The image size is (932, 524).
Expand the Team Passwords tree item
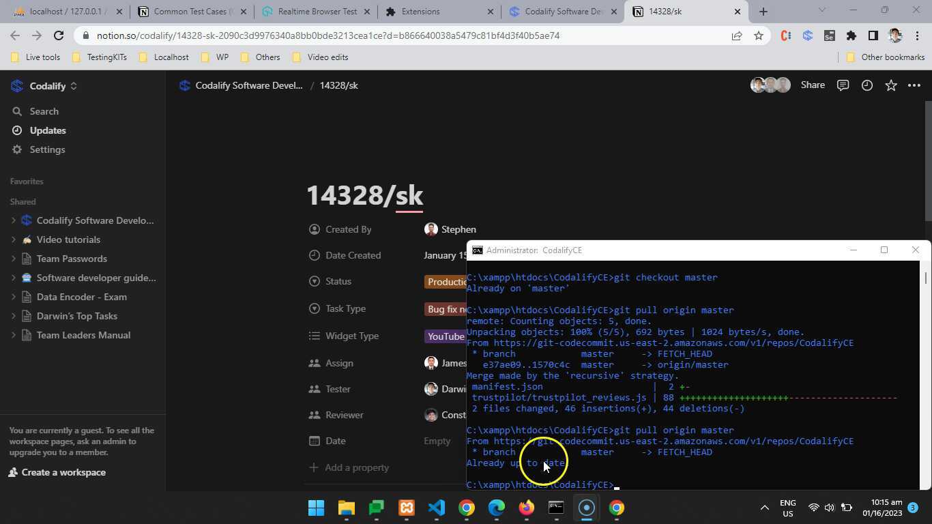pyautogui.click(x=13, y=259)
